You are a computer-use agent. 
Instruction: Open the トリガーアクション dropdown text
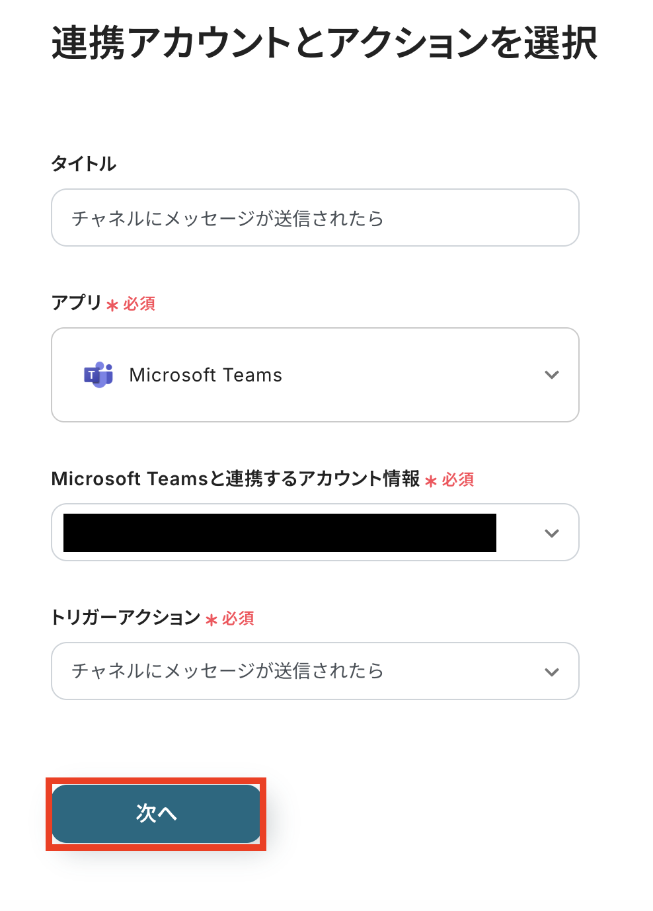point(227,671)
